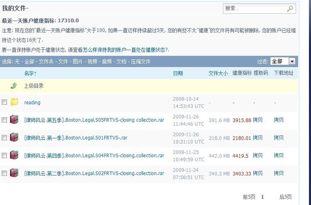The width and height of the screenshot is (311, 205).
Task: Go to 后5页 next pages
Action: pos(286,197)
